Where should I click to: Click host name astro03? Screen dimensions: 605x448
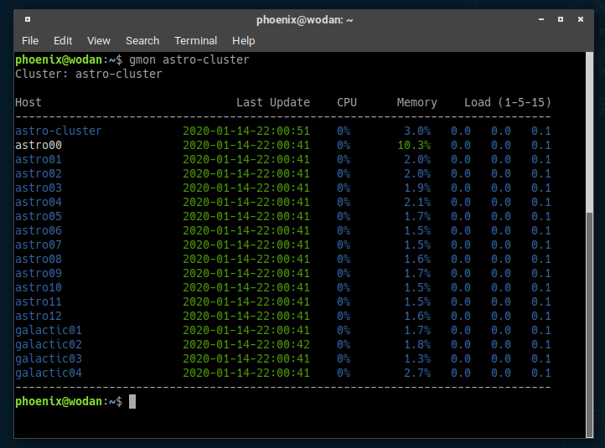[39, 188]
